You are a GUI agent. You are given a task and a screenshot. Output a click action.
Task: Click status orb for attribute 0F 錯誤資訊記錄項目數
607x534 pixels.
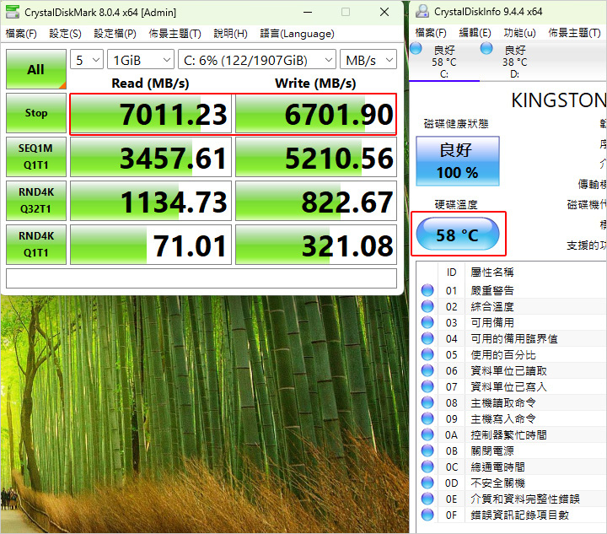pos(427,515)
